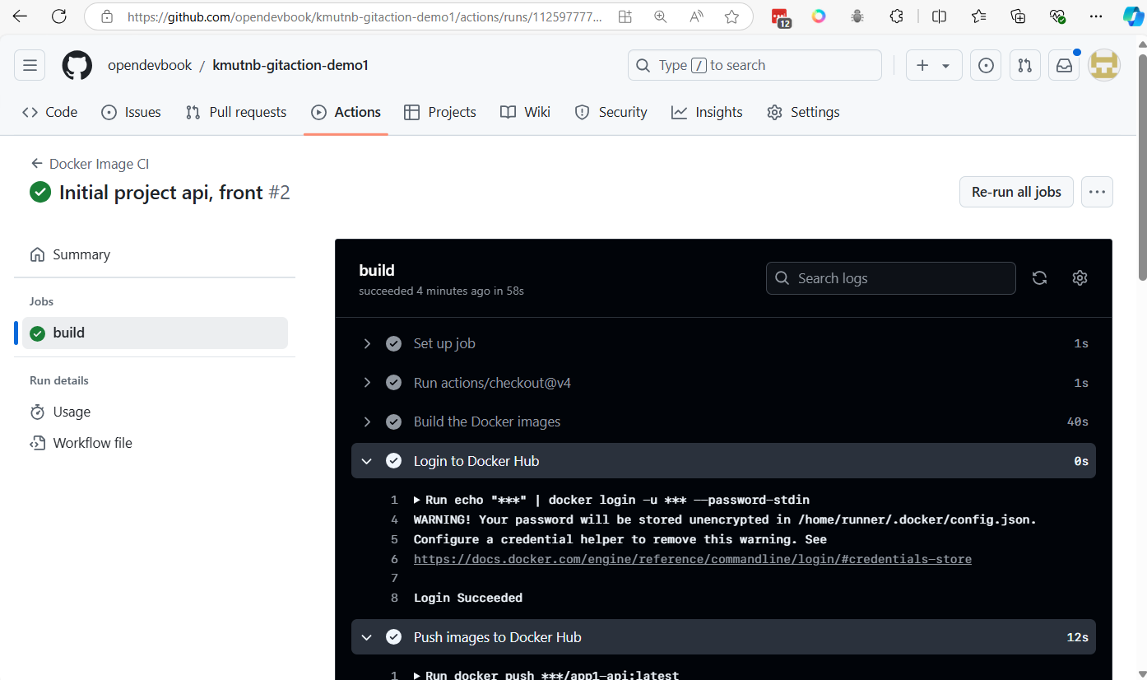Focus the Search logs field
1147x680 pixels.
[890, 278]
